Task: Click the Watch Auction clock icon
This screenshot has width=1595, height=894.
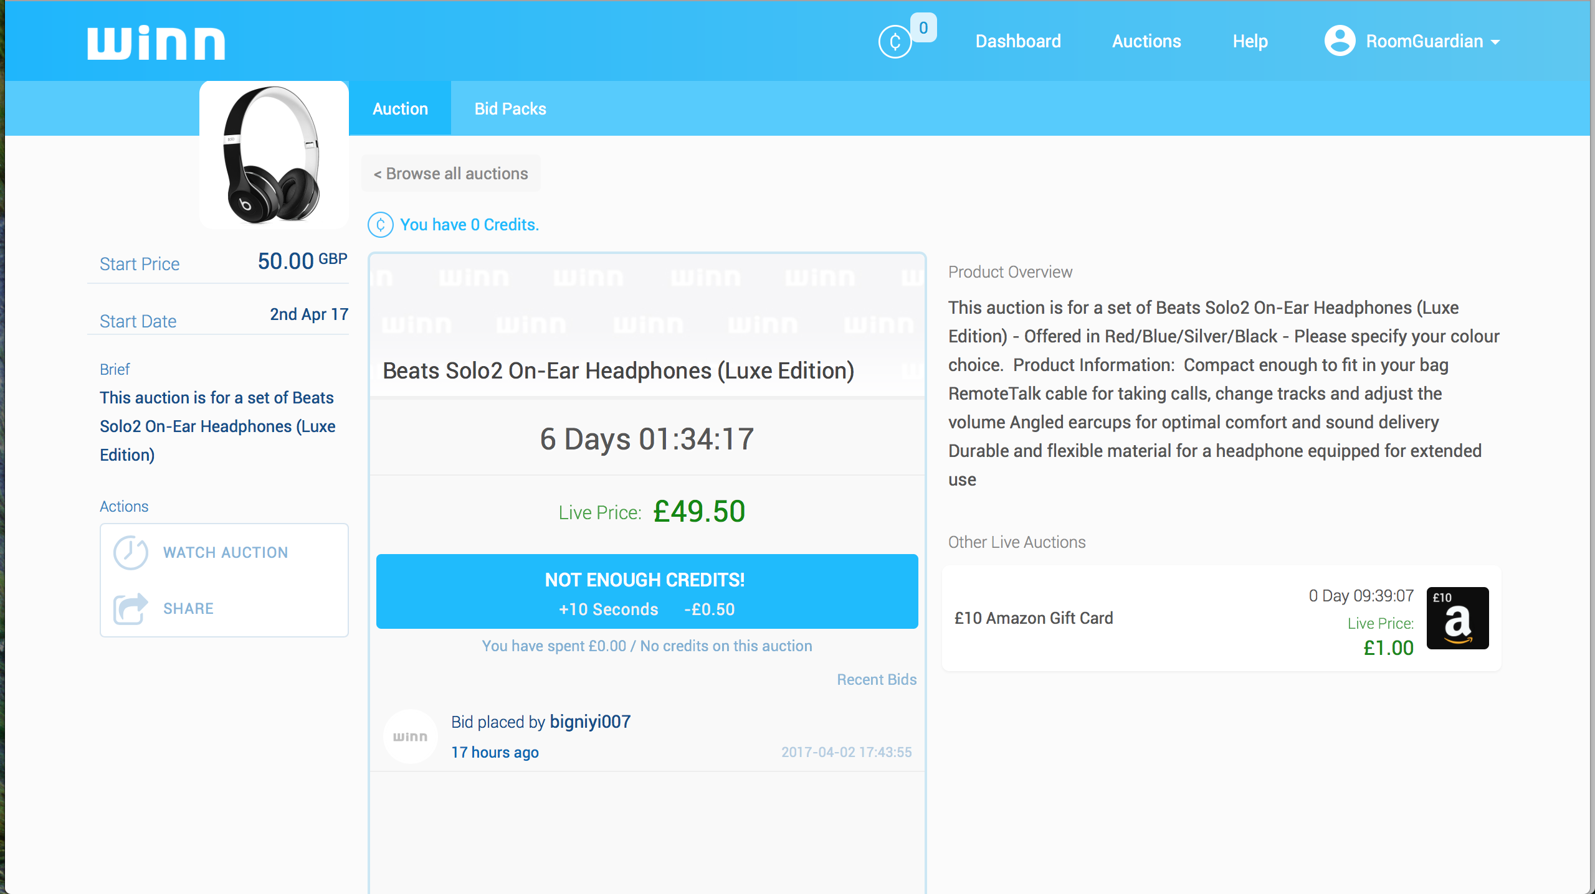Action: pos(130,552)
